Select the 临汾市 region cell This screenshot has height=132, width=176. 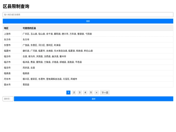click(12, 56)
